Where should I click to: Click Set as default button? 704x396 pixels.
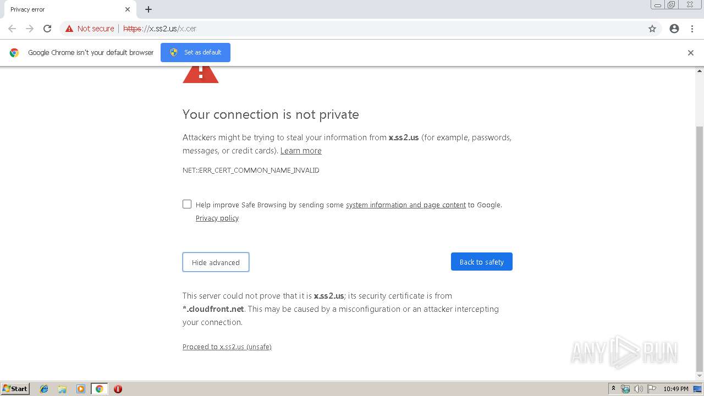[195, 52]
